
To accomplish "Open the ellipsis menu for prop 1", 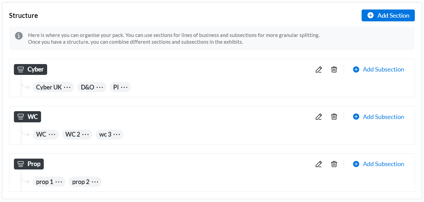I will 59,182.
